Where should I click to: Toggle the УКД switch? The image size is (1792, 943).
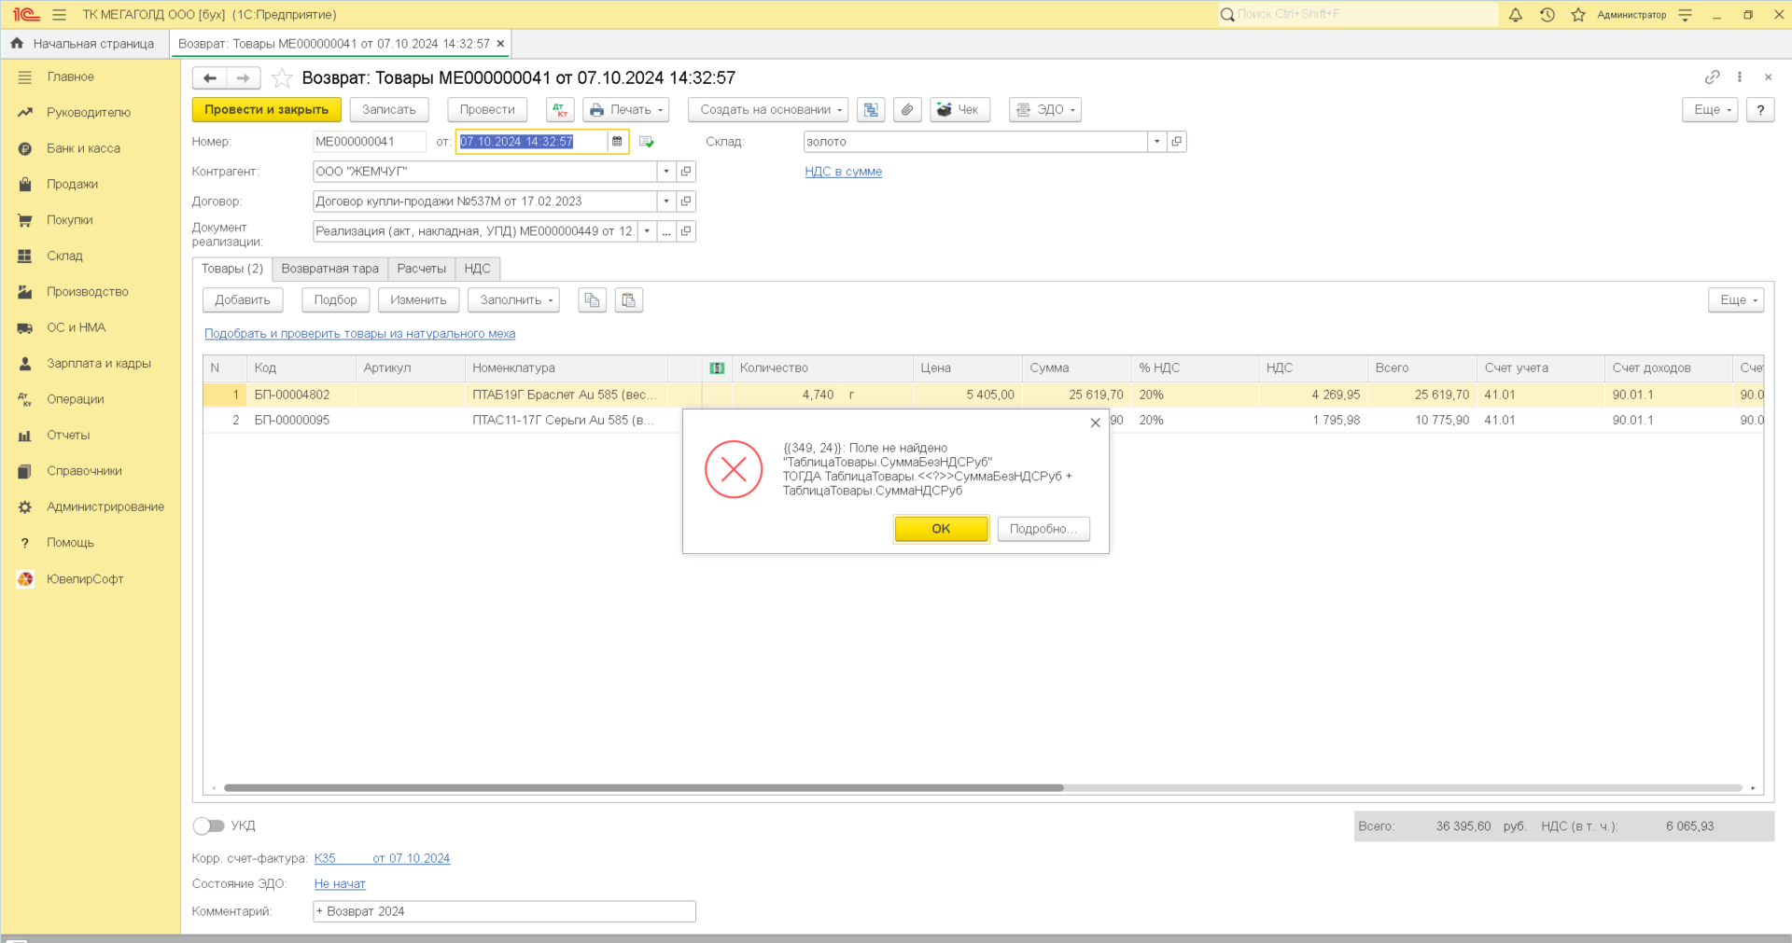click(209, 826)
